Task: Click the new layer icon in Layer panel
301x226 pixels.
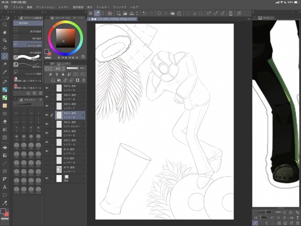Action: [53, 80]
